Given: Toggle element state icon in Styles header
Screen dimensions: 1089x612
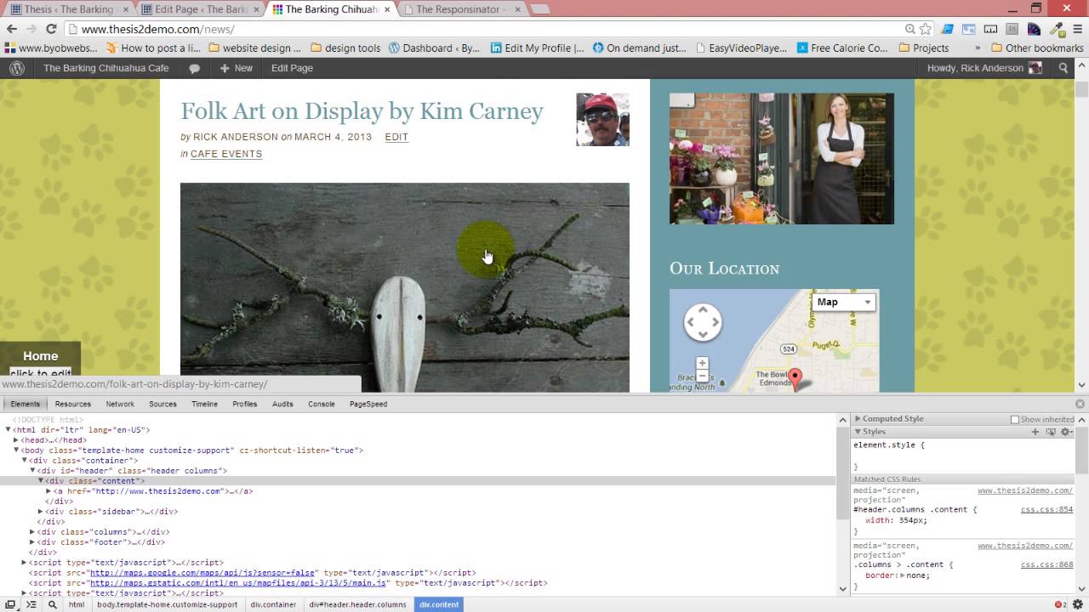Looking at the screenshot, I should 1051,432.
